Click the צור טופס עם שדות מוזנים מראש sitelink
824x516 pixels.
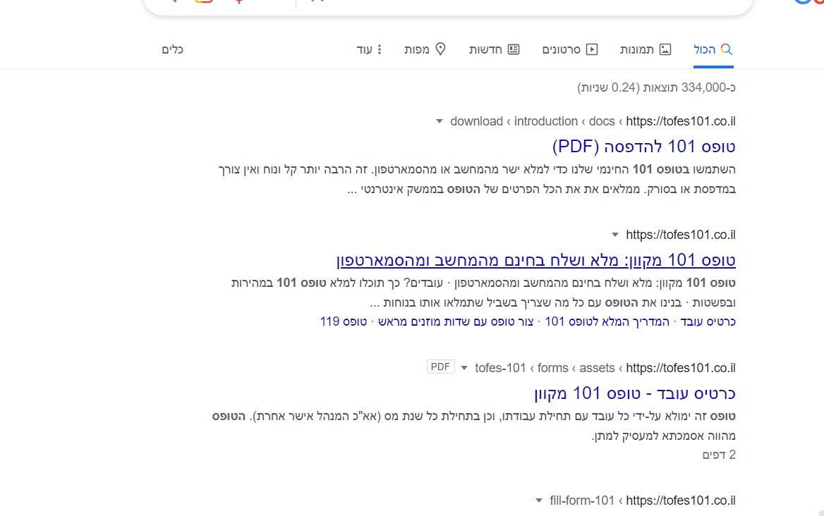tap(458, 321)
